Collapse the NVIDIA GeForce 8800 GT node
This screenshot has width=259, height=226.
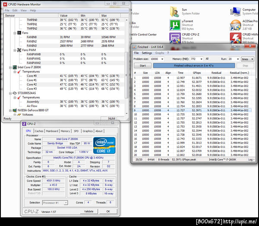point(10,111)
